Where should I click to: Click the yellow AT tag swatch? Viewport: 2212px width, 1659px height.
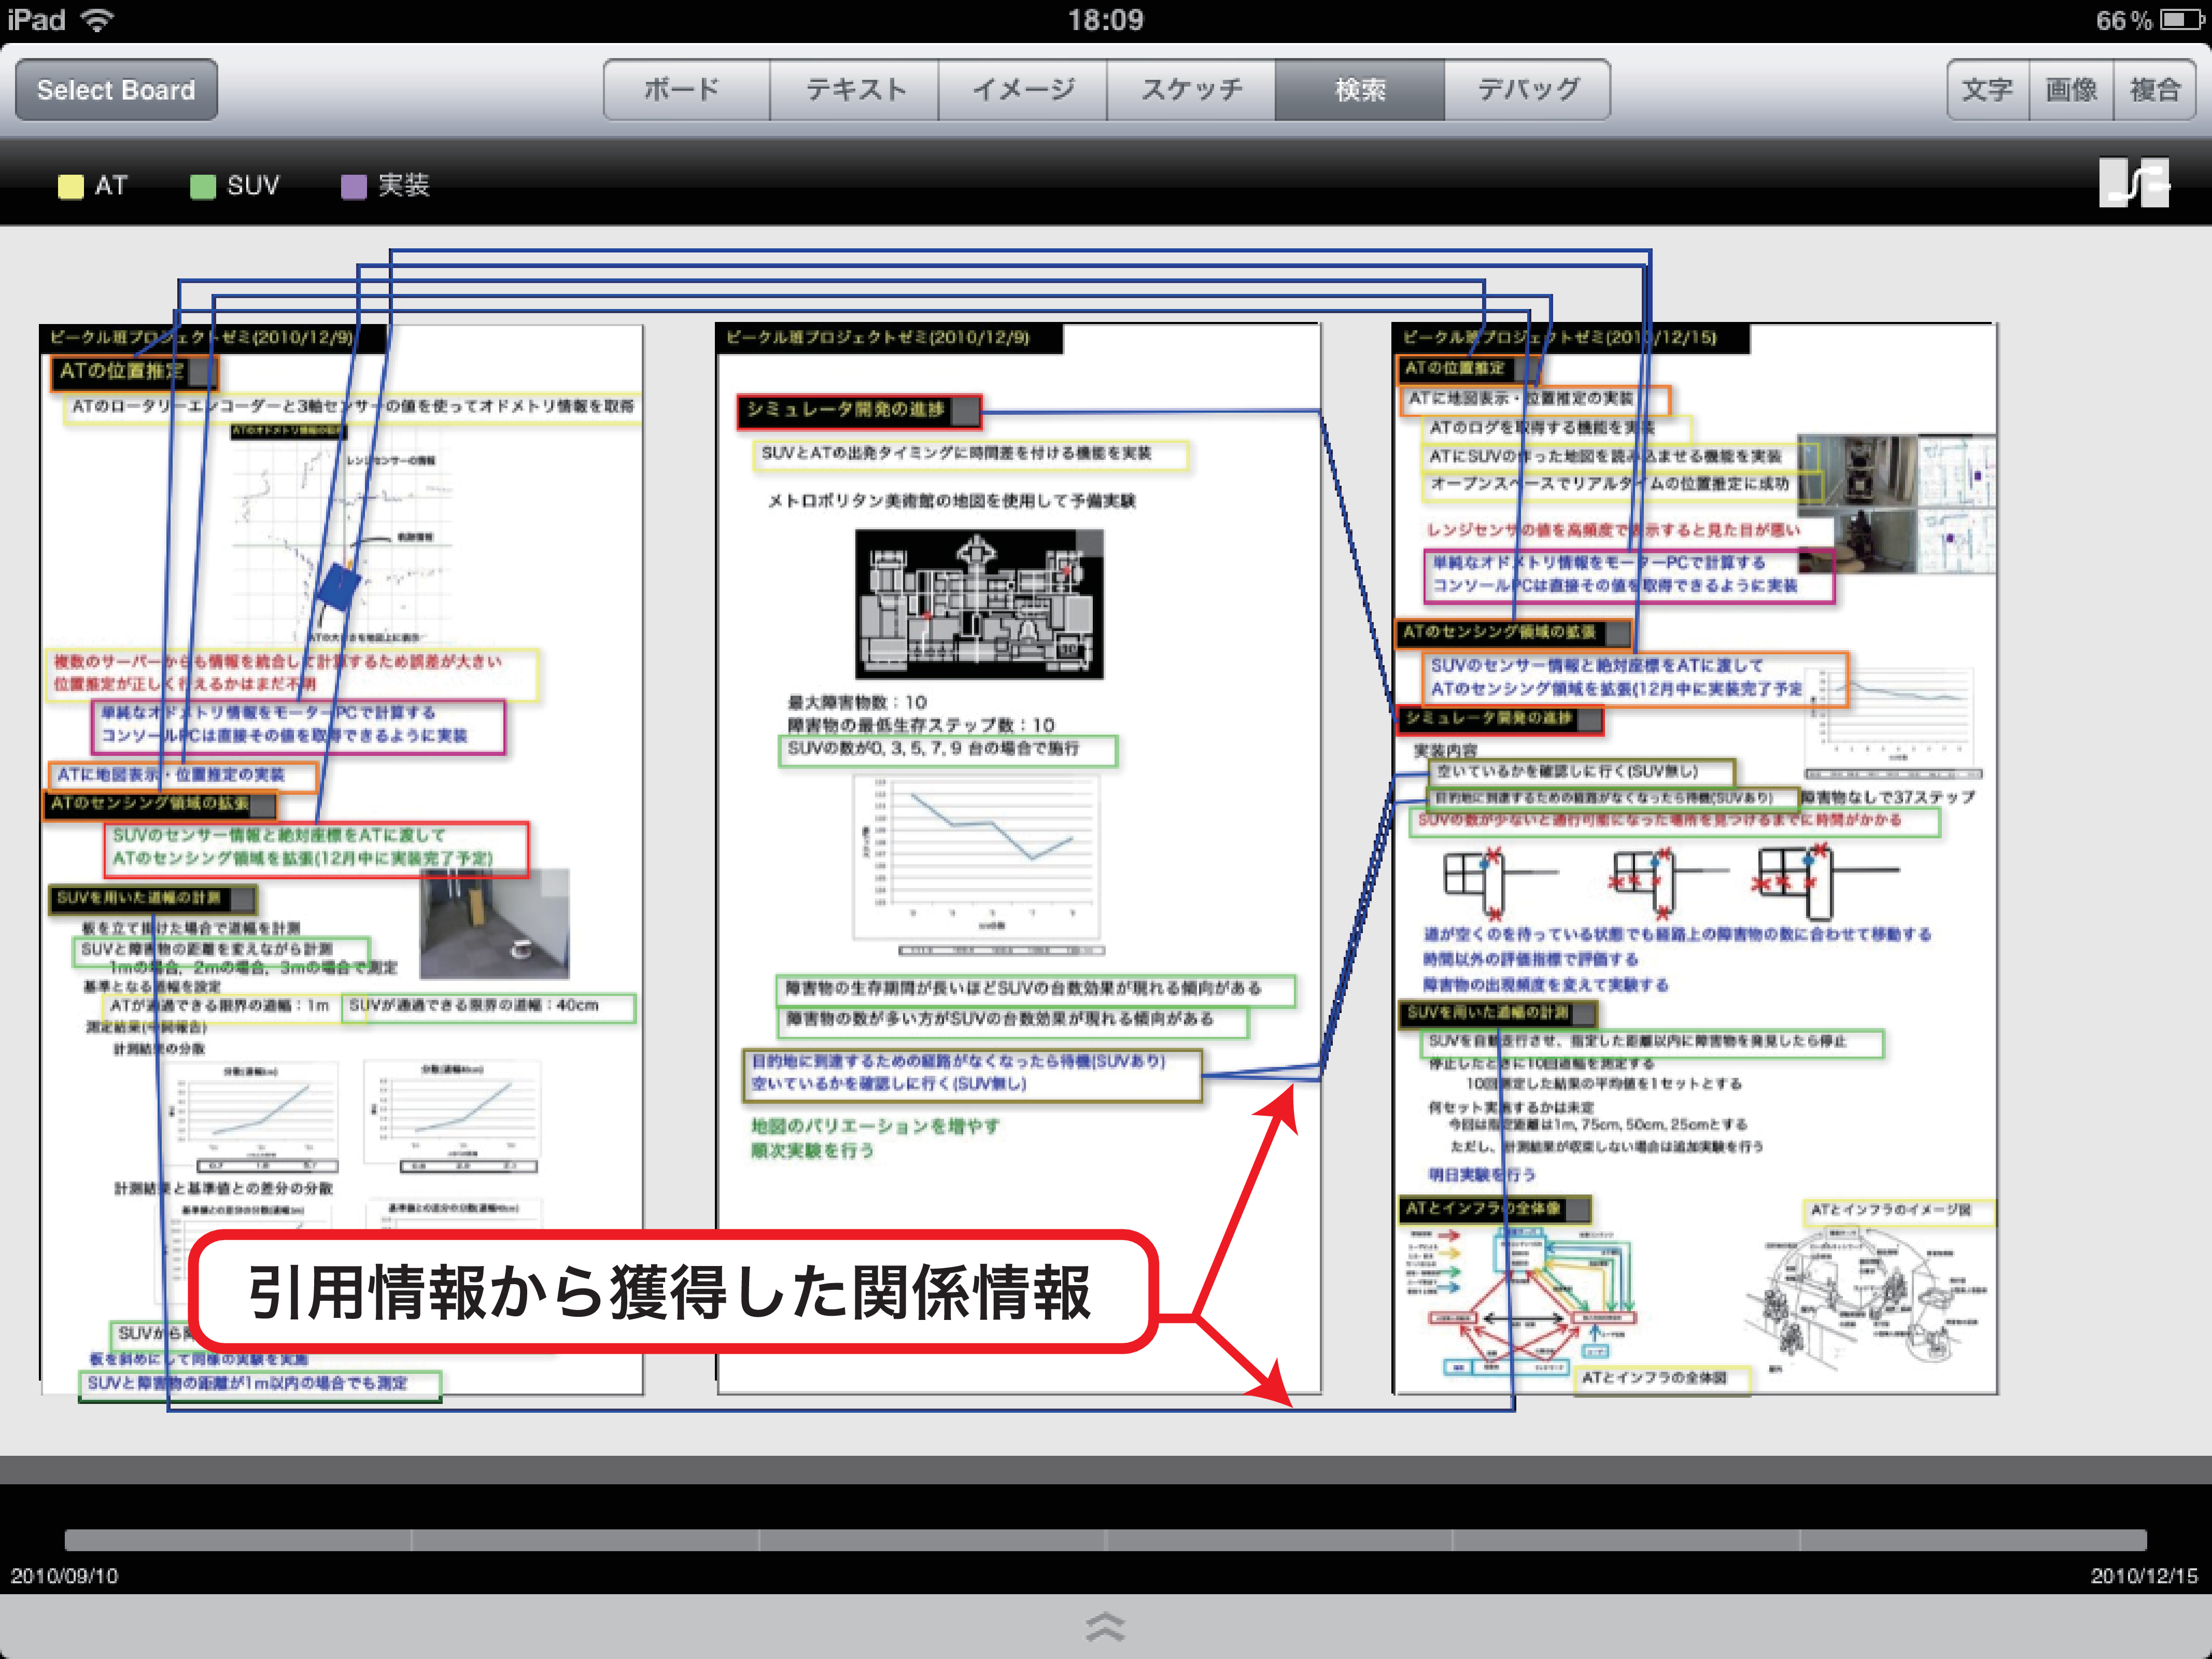71,187
